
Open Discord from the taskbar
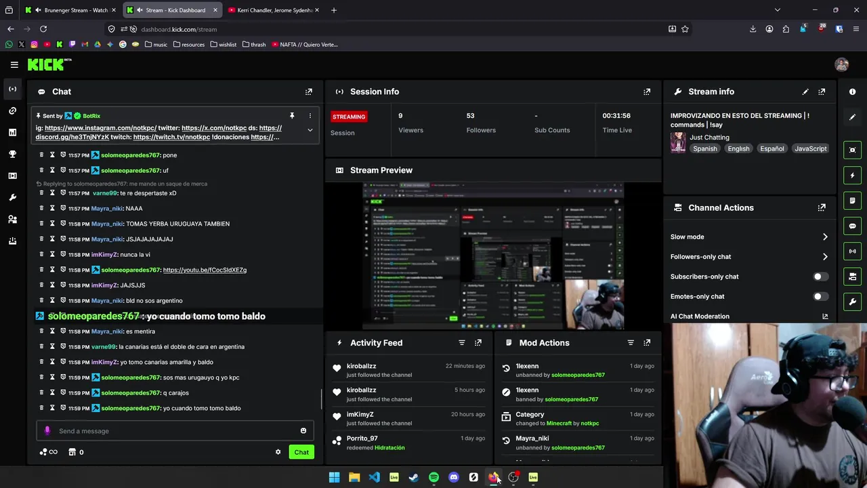tap(454, 477)
